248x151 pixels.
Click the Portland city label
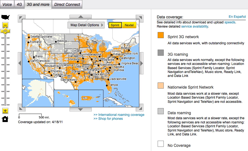coord(35,42)
